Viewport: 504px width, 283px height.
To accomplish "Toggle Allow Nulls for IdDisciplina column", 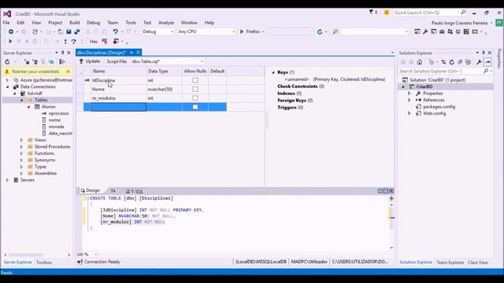I will tap(195, 80).
